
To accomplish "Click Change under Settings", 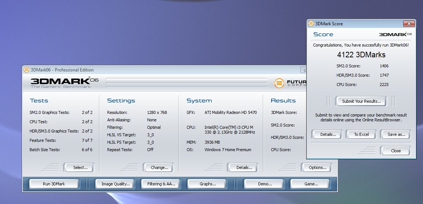I will pos(159,168).
